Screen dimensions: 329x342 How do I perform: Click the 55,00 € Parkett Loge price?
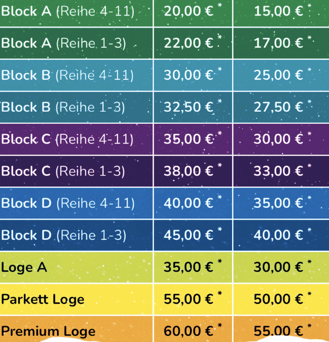pos(189,299)
